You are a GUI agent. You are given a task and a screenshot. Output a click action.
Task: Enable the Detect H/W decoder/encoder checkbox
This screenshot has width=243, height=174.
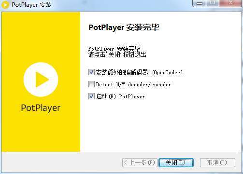tap(91, 84)
